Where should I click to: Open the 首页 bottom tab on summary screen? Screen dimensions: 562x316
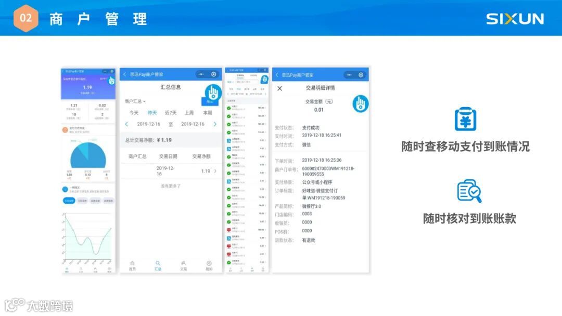132,266
